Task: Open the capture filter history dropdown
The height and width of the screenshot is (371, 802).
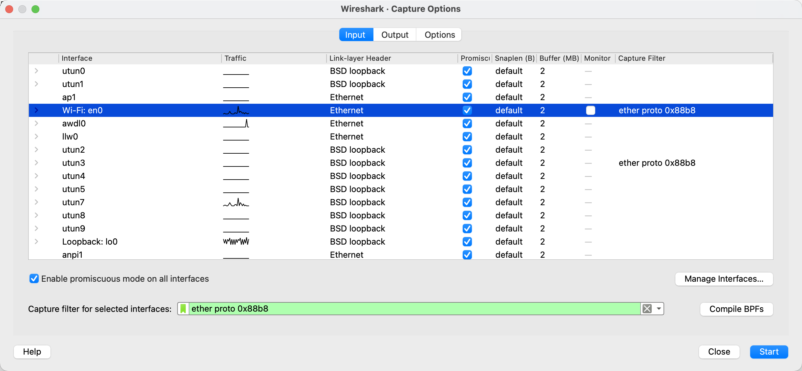Action: 659,309
